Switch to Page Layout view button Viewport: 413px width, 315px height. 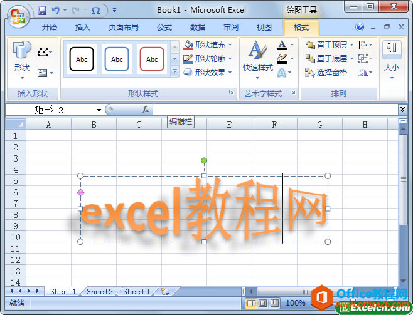pyautogui.click(x=263, y=303)
